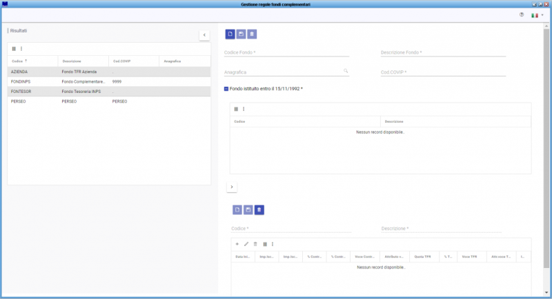Collapse the Risultati panel with left chevron
The image size is (552, 299).
pyautogui.click(x=204, y=35)
